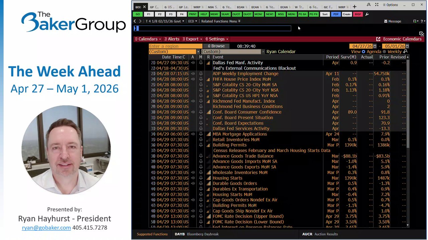Click relevance bars icon for Wholesale Inventories MoM
Image resolution: width=428 pixels, height=240 pixels.
click(x=209, y=172)
